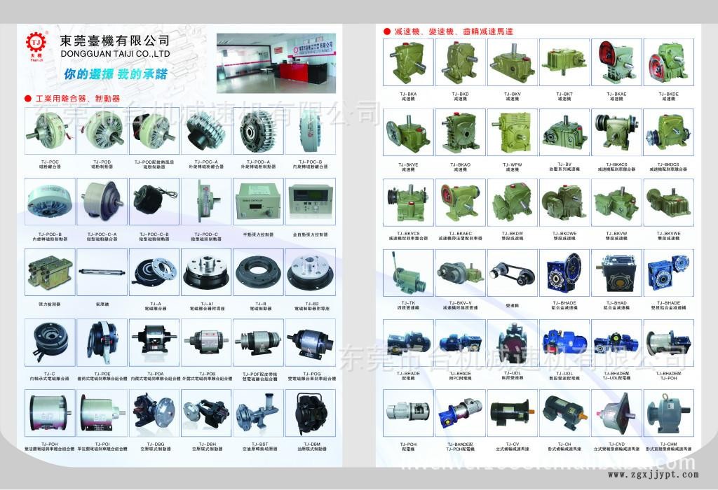Open the TJ-DBH disc brake image
Image resolution: width=718 pixels, height=490 pixels.
[206, 413]
